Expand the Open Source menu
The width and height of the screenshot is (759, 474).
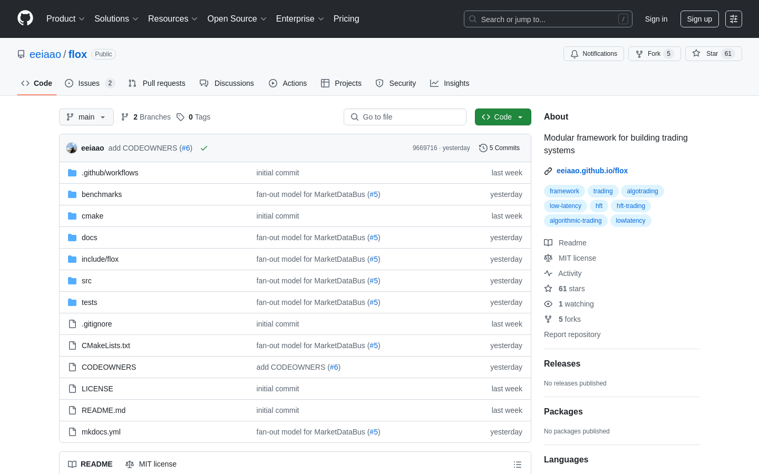tap(237, 19)
